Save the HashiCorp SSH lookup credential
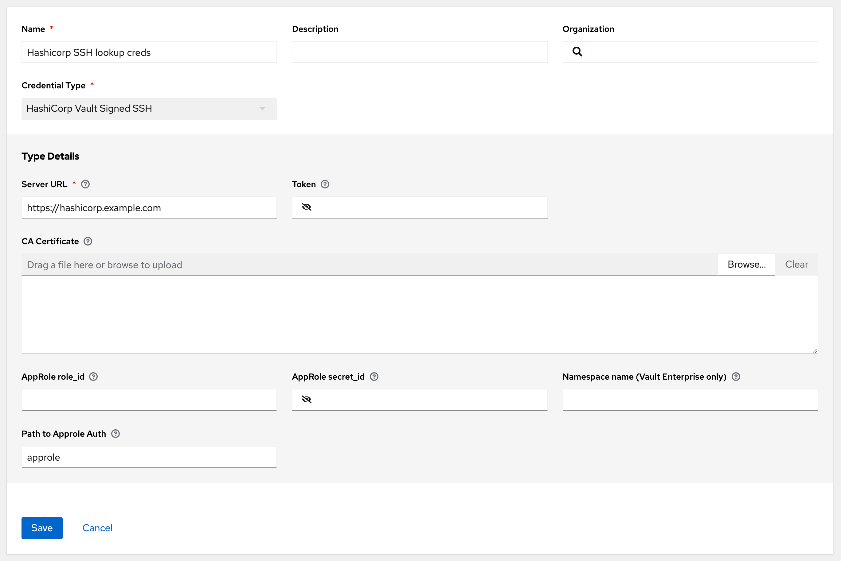Screen dimensions: 841x561 coord(41,528)
